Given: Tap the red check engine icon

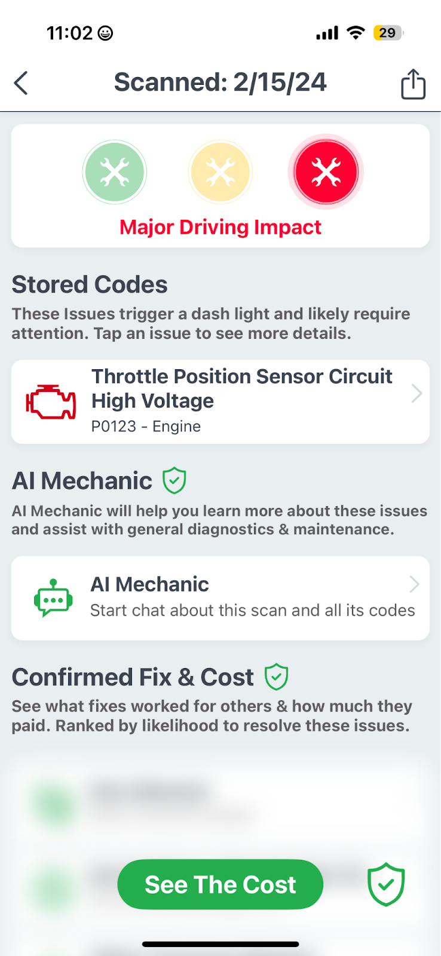Looking at the screenshot, I should point(51,400).
